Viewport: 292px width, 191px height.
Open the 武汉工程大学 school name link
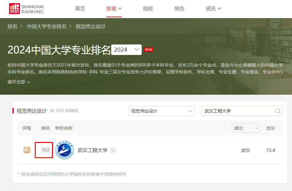[x=92, y=150]
